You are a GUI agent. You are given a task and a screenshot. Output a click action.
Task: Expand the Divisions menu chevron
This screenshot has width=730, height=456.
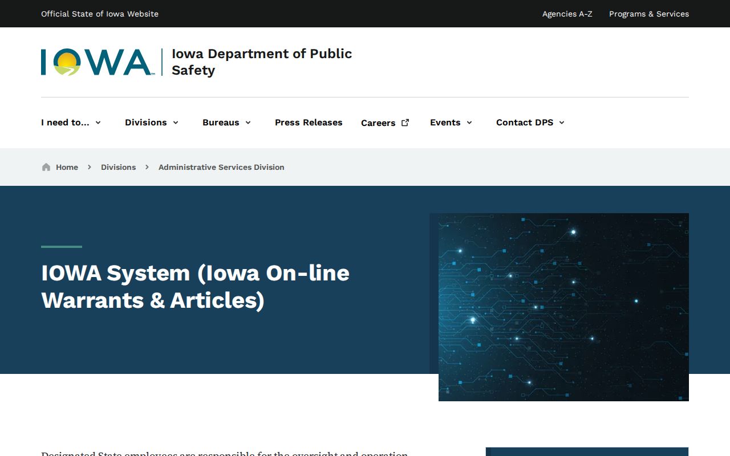click(x=176, y=123)
